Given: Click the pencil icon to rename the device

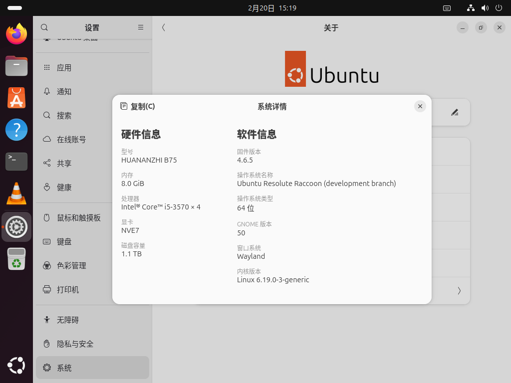Looking at the screenshot, I should [x=455, y=112].
